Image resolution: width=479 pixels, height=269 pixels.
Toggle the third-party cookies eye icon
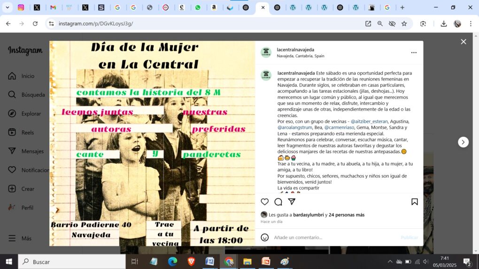click(x=392, y=24)
